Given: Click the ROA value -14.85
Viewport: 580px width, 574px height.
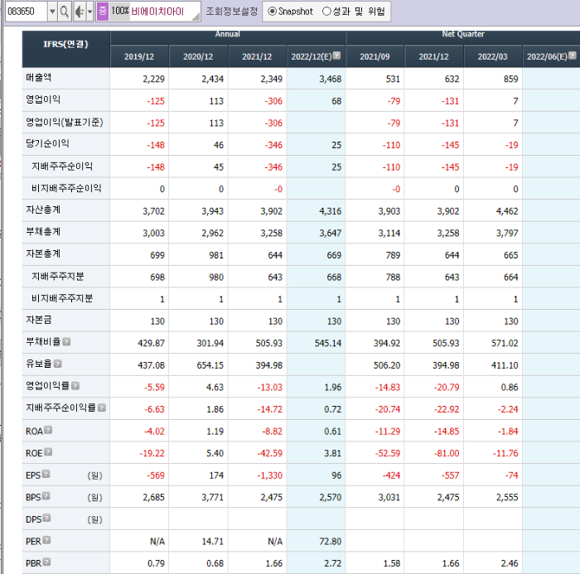Looking at the screenshot, I should point(447,432).
